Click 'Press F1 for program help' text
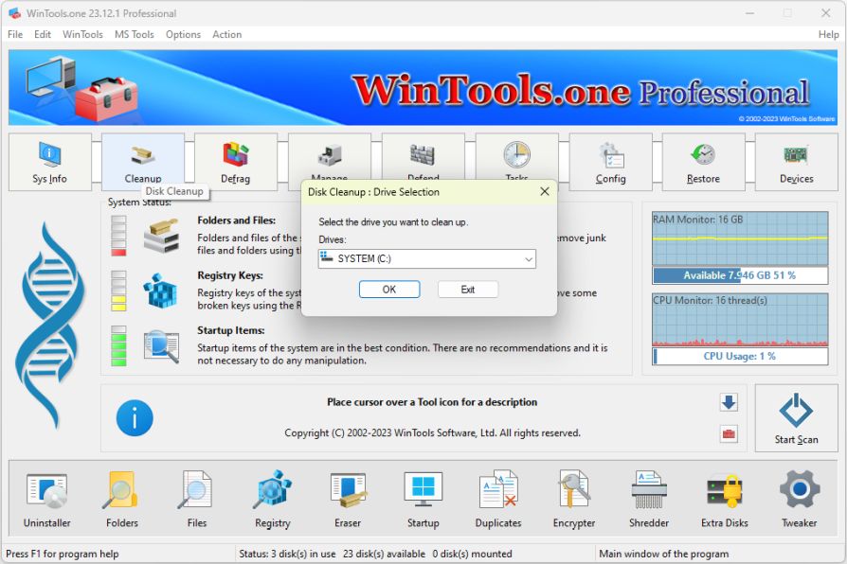Screen dimensions: 847x564 [63, 554]
